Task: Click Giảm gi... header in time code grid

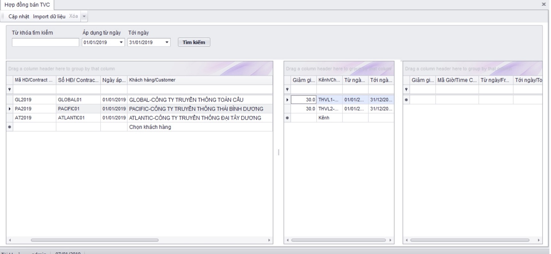Action: [x=423, y=80]
